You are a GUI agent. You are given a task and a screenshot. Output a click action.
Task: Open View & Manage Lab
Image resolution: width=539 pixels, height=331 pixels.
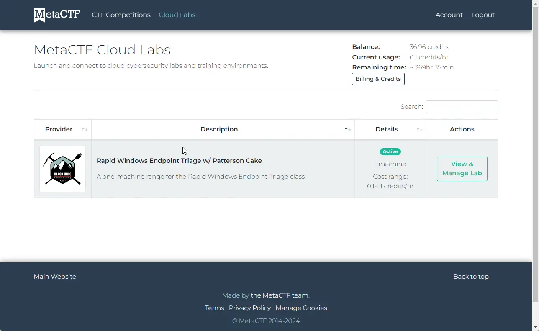[462, 169]
